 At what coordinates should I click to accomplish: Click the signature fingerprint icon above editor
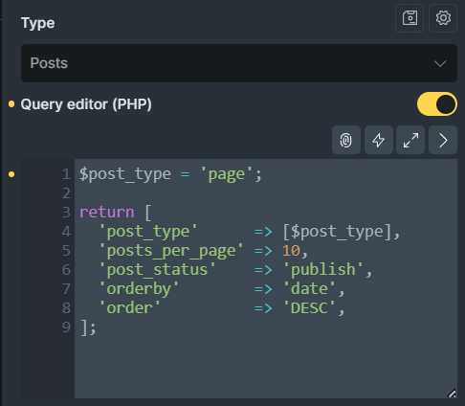pyautogui.click(x=346, y=140)
